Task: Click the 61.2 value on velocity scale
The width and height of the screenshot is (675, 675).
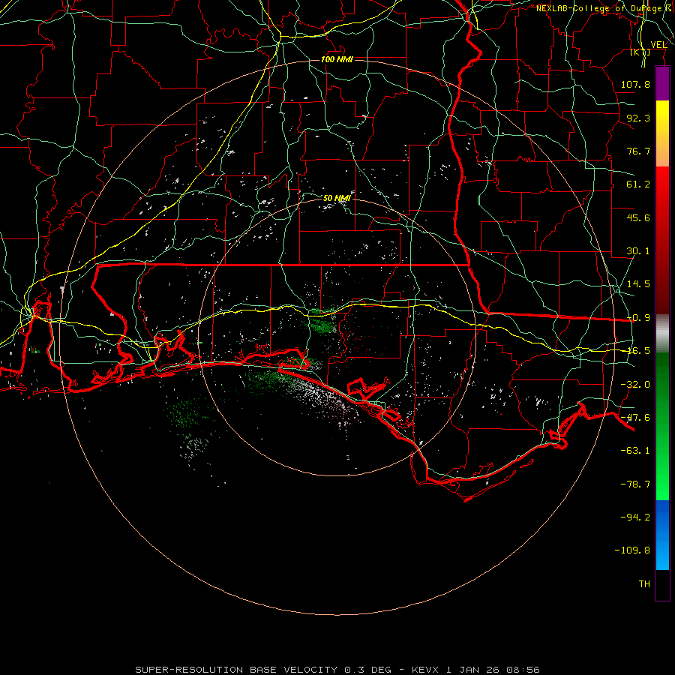Action: point(638,184)
